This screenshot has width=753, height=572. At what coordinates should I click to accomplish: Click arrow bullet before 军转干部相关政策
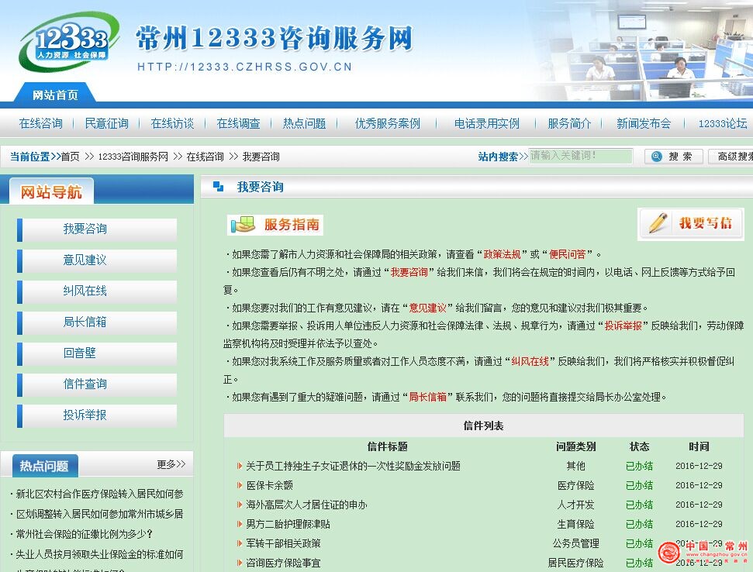[x=240, y=543]
